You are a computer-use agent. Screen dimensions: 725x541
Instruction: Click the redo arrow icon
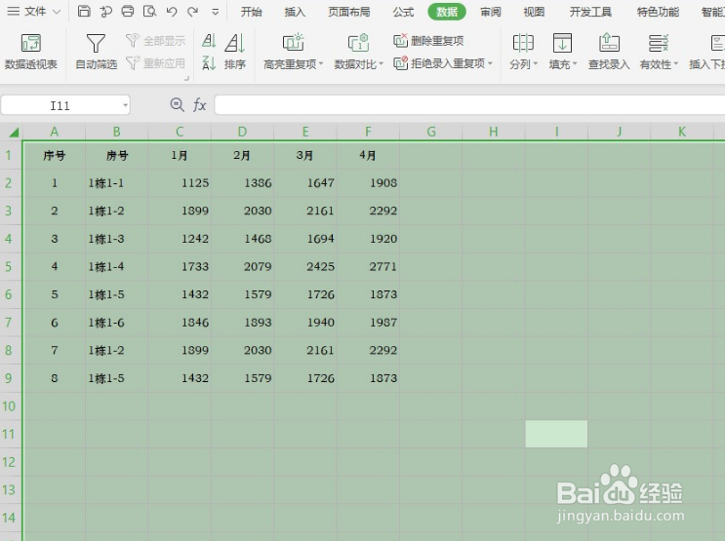193,11
